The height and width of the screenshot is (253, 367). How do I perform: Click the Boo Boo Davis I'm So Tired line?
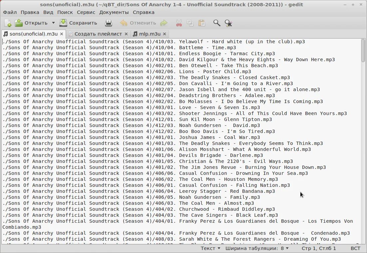pos(139,131)
